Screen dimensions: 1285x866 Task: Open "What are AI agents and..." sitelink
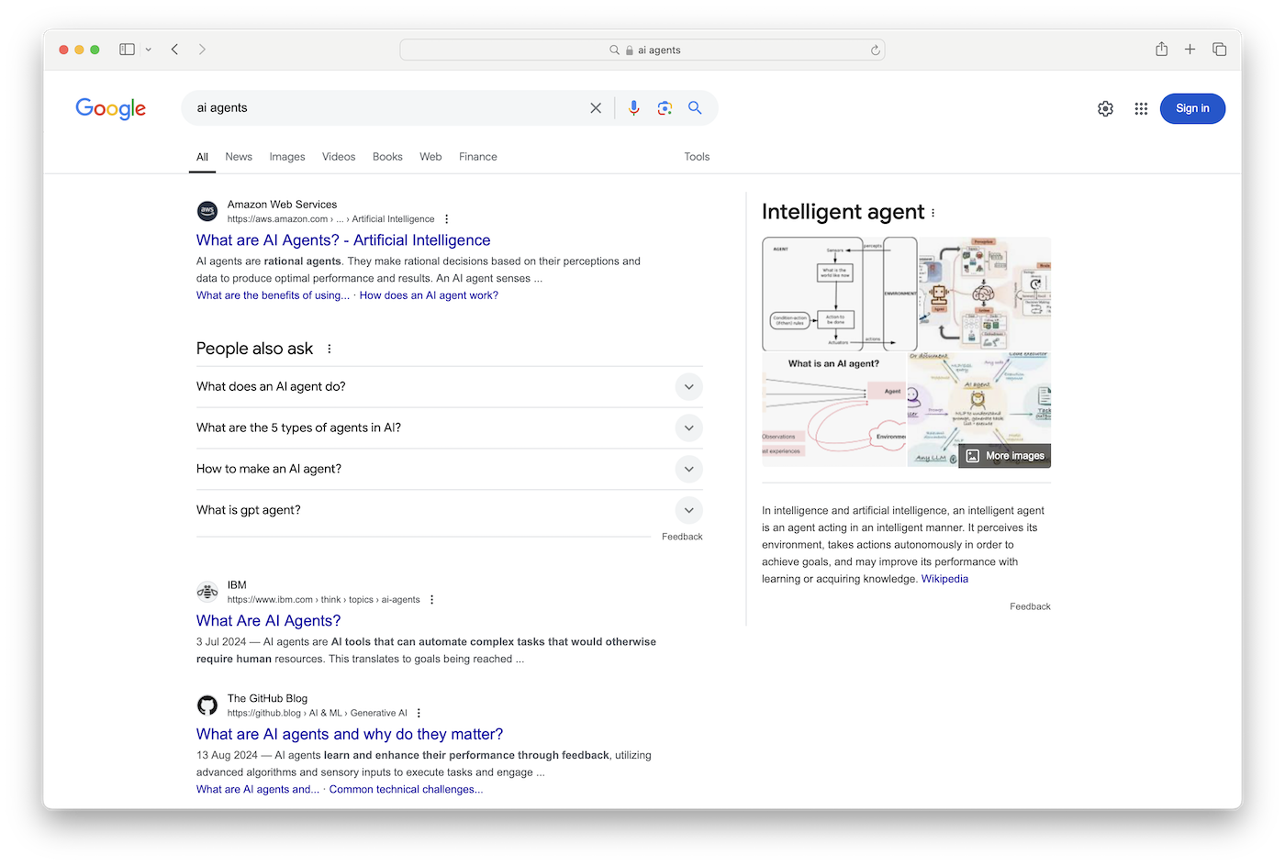pyautogui.click(x=258, y=790)
